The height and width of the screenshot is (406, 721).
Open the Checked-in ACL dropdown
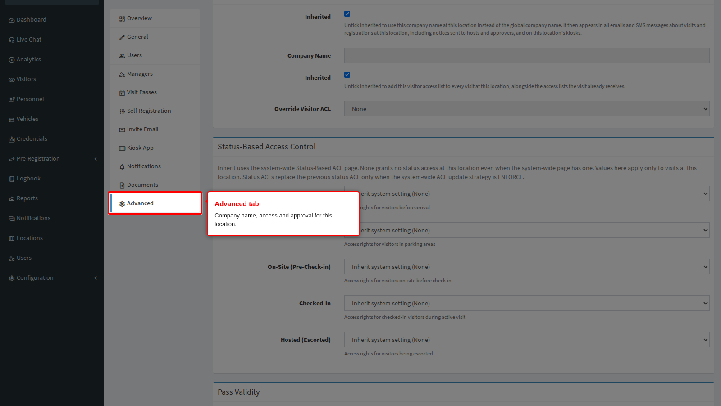click(x=527, y=303)
